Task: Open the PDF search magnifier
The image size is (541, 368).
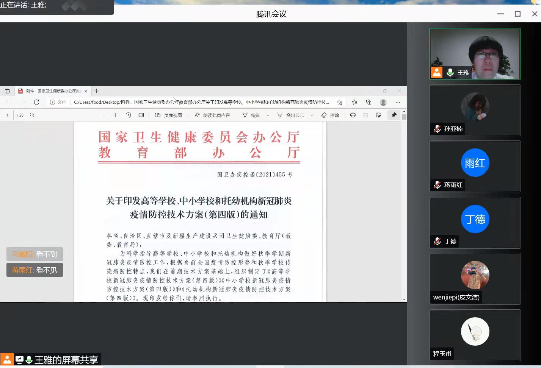Action: [x=32, y=115]
